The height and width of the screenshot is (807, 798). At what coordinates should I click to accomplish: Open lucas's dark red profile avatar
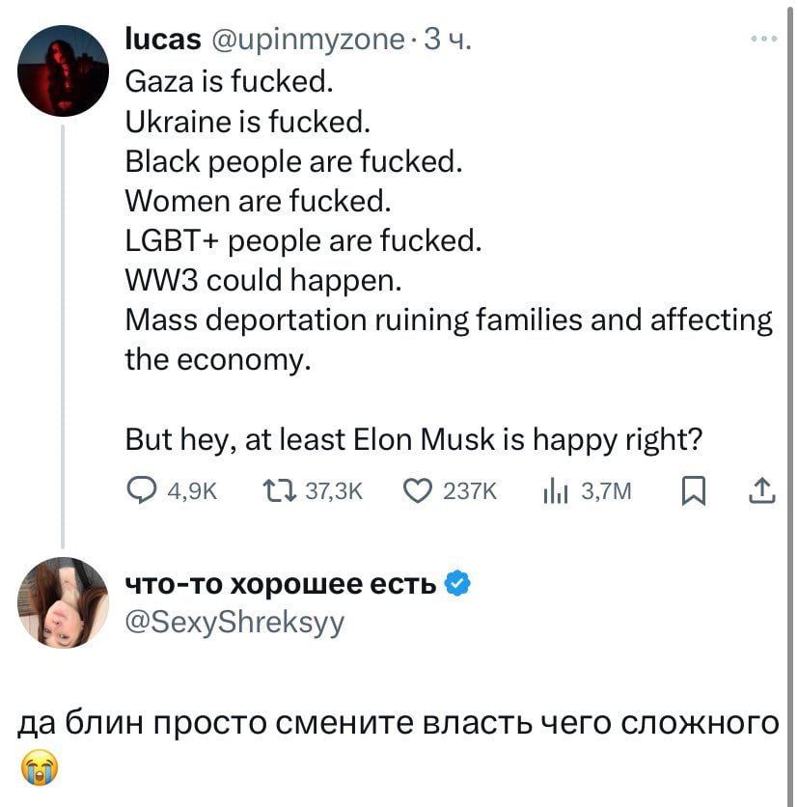[x=64, y=70]
